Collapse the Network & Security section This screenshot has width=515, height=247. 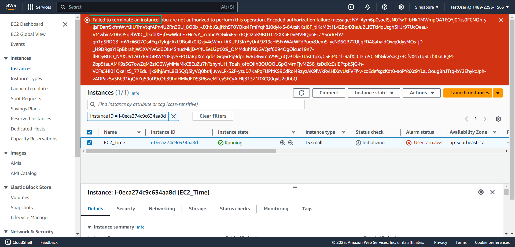[6, 232]
